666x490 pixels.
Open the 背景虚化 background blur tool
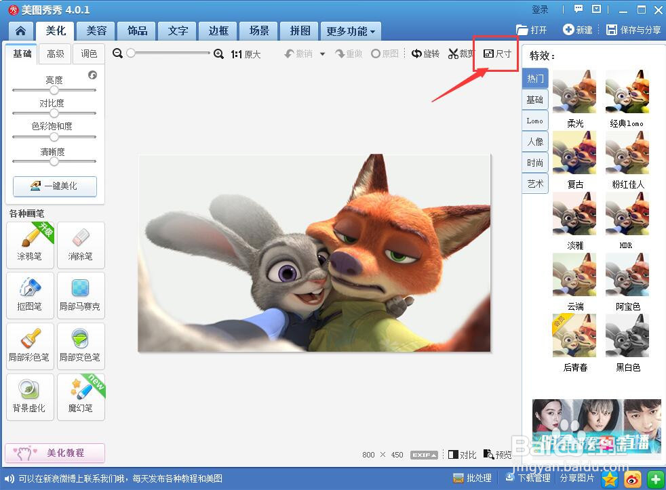30,396
